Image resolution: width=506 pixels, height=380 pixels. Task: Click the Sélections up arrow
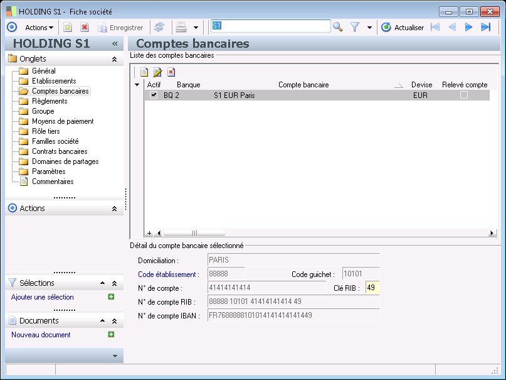coord(102,283)
